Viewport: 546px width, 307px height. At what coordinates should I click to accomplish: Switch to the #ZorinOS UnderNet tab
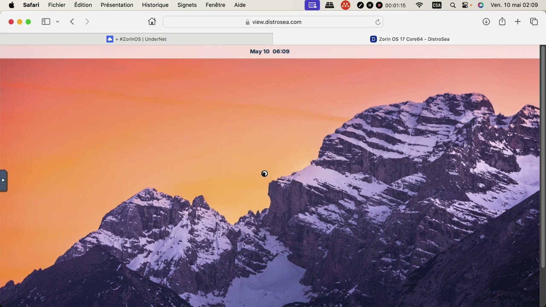pyautogui.click(x=136, y=39)
